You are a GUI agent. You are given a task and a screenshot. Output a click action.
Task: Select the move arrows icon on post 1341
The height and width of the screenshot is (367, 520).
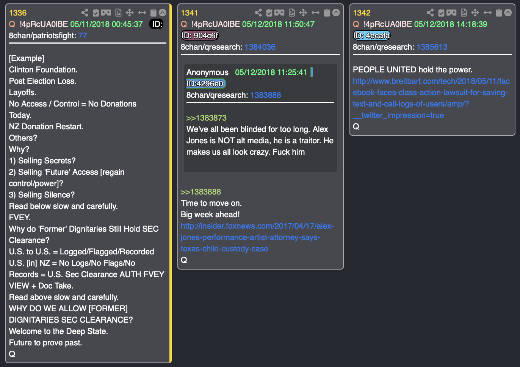click(x=303, y=13)
